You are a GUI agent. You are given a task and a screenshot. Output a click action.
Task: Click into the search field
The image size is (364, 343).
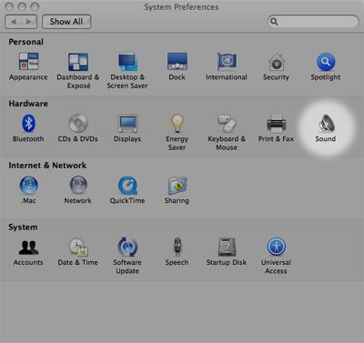tap(313, 22)
